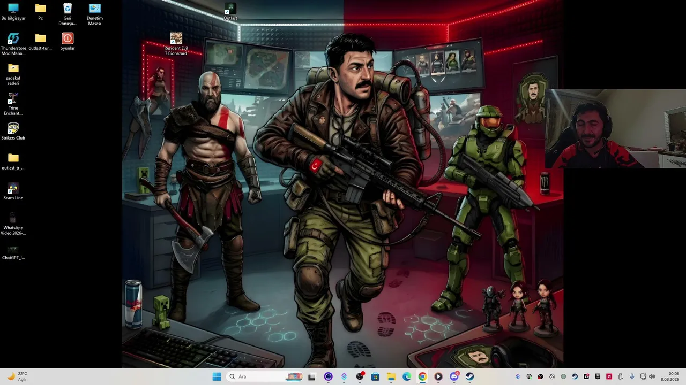Click safely remove hardware USB icon
The width and height of the screenshot is (686, 385).
point(621,376)
